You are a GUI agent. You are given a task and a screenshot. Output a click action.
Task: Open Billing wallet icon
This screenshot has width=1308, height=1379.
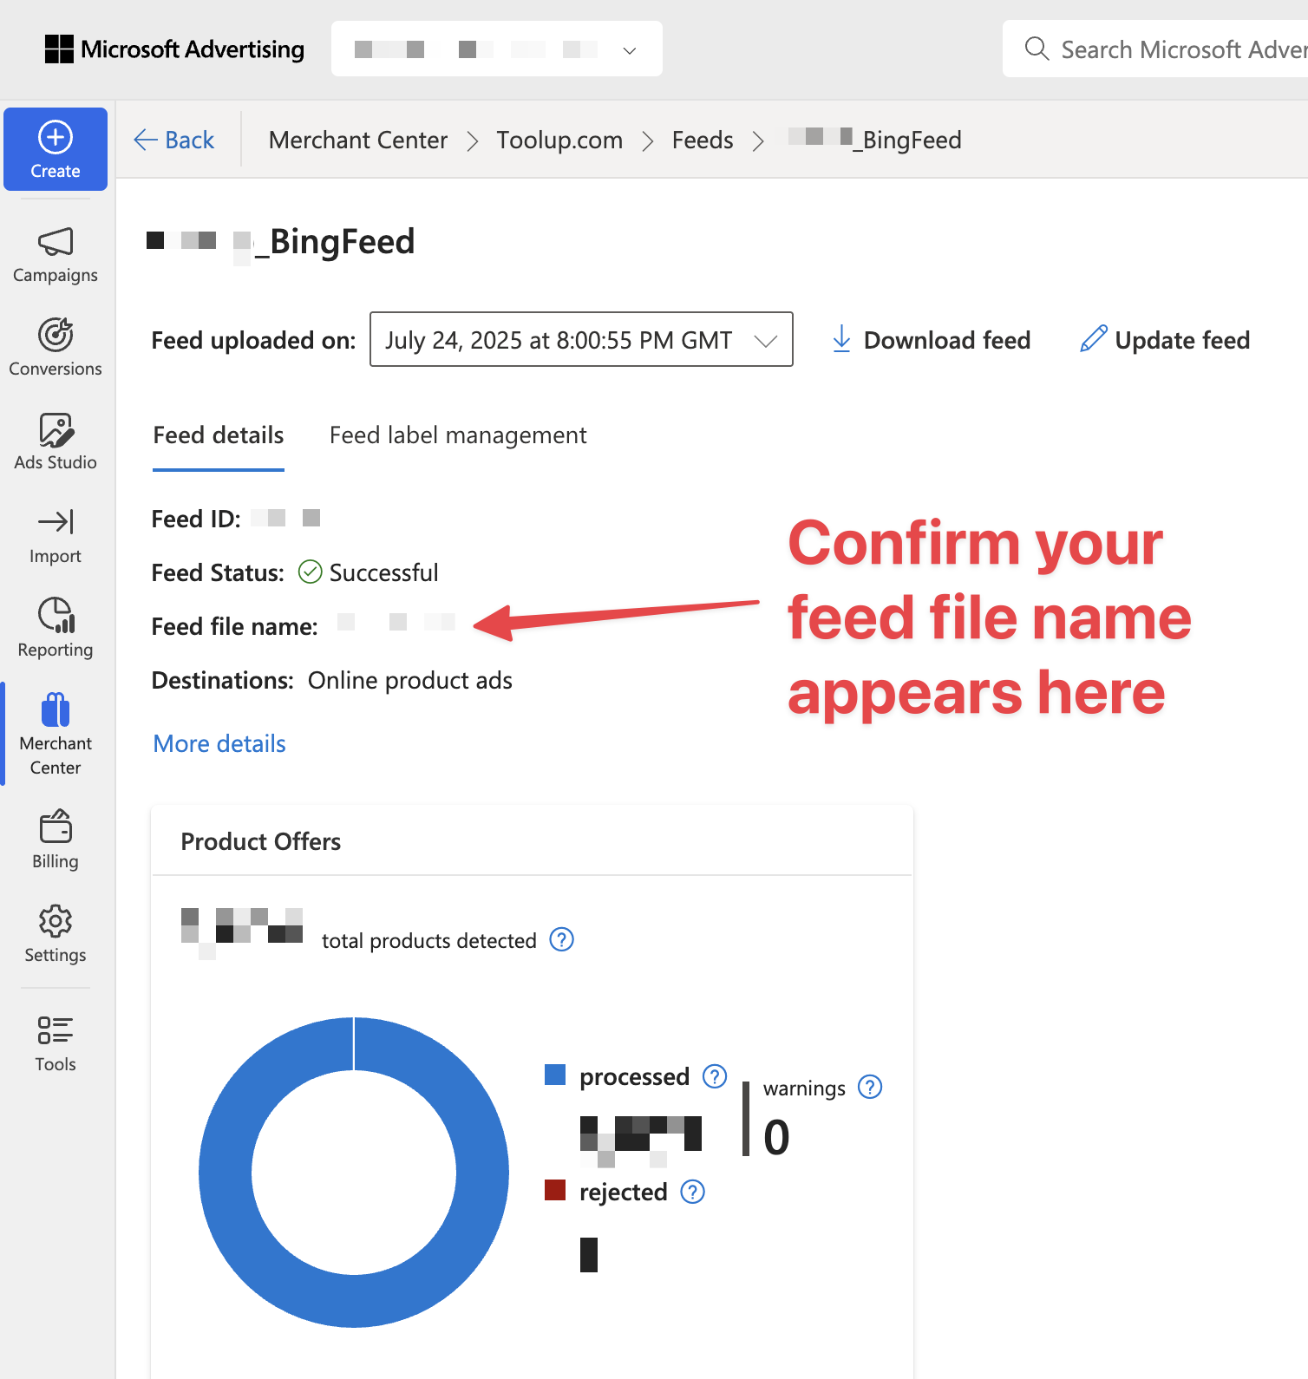point(56,826)
